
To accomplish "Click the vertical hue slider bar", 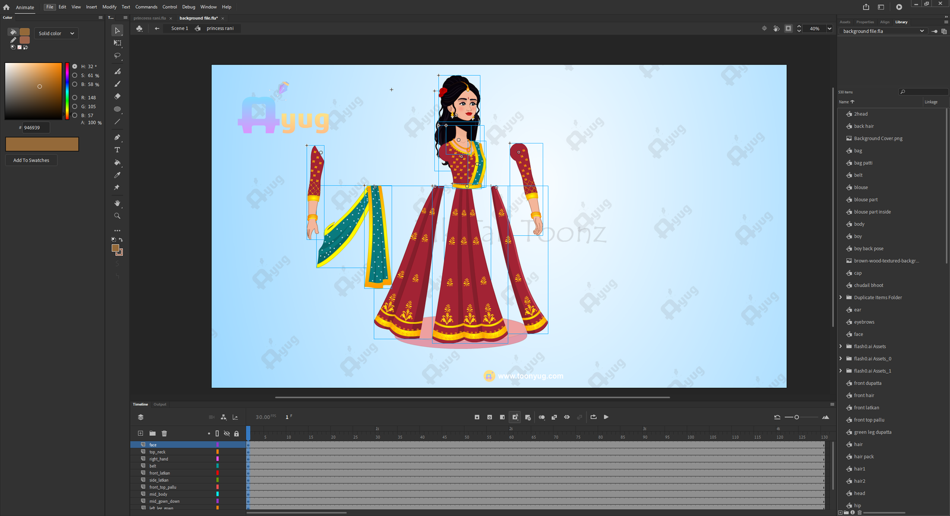I will pos(67,91).
